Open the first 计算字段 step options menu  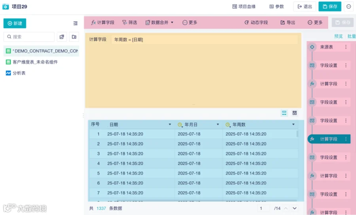point(346,84)
